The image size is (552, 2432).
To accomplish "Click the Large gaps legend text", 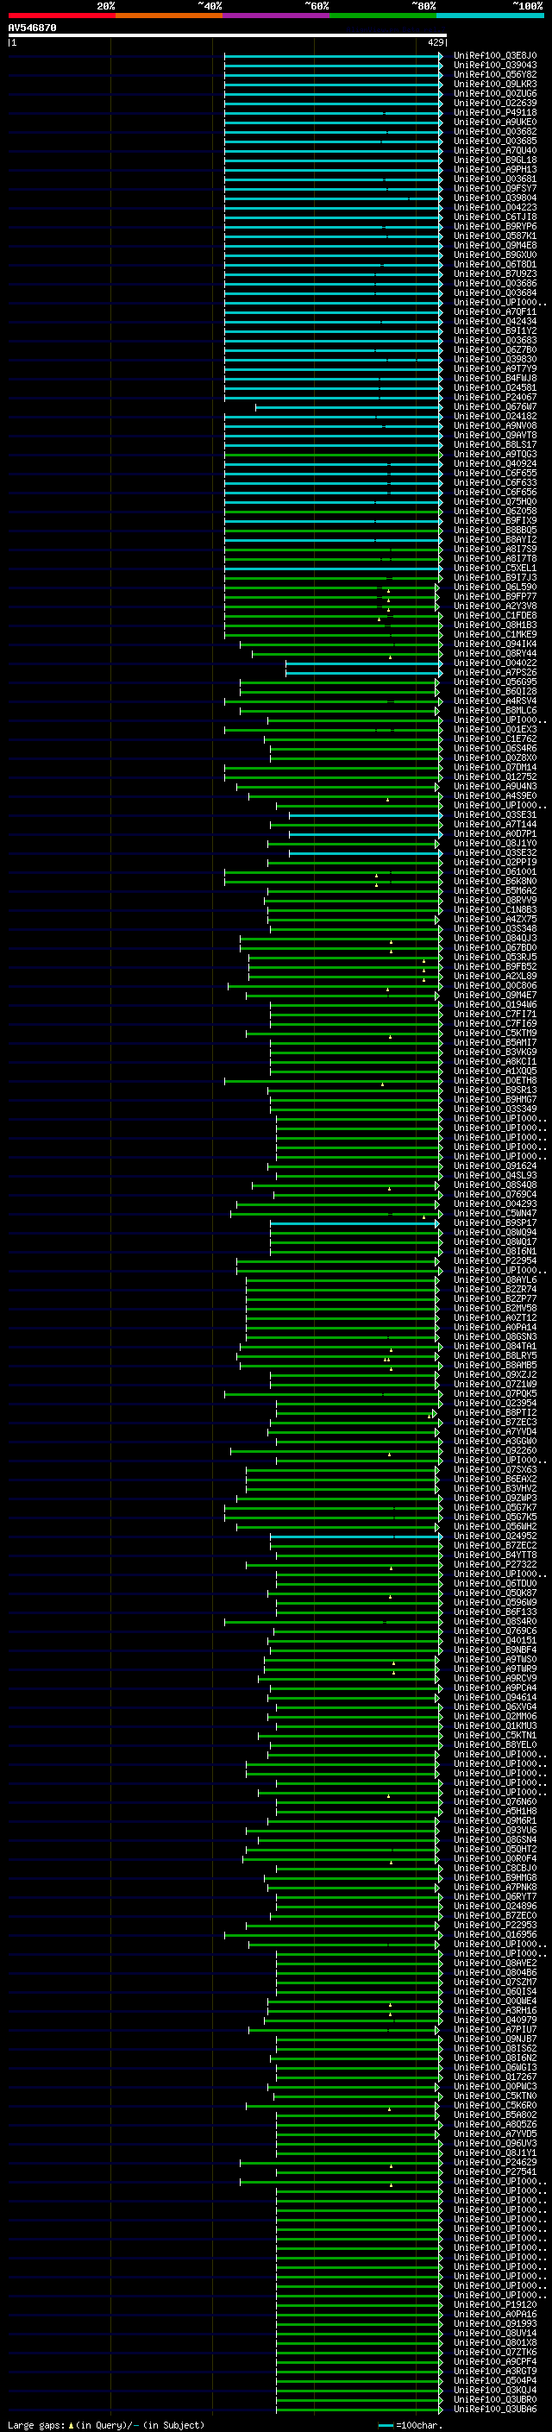I will [x=106, y=2425].
